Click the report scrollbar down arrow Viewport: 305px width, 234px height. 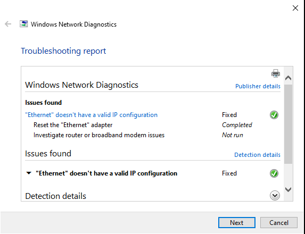click(288, 189)
